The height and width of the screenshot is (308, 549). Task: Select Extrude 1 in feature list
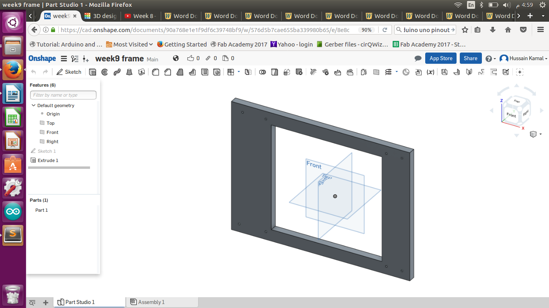click(x=48, y=160)
